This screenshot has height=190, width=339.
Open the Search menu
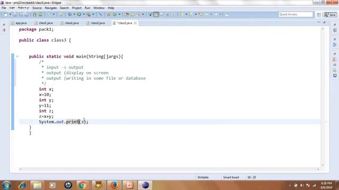tap(64, 8)
